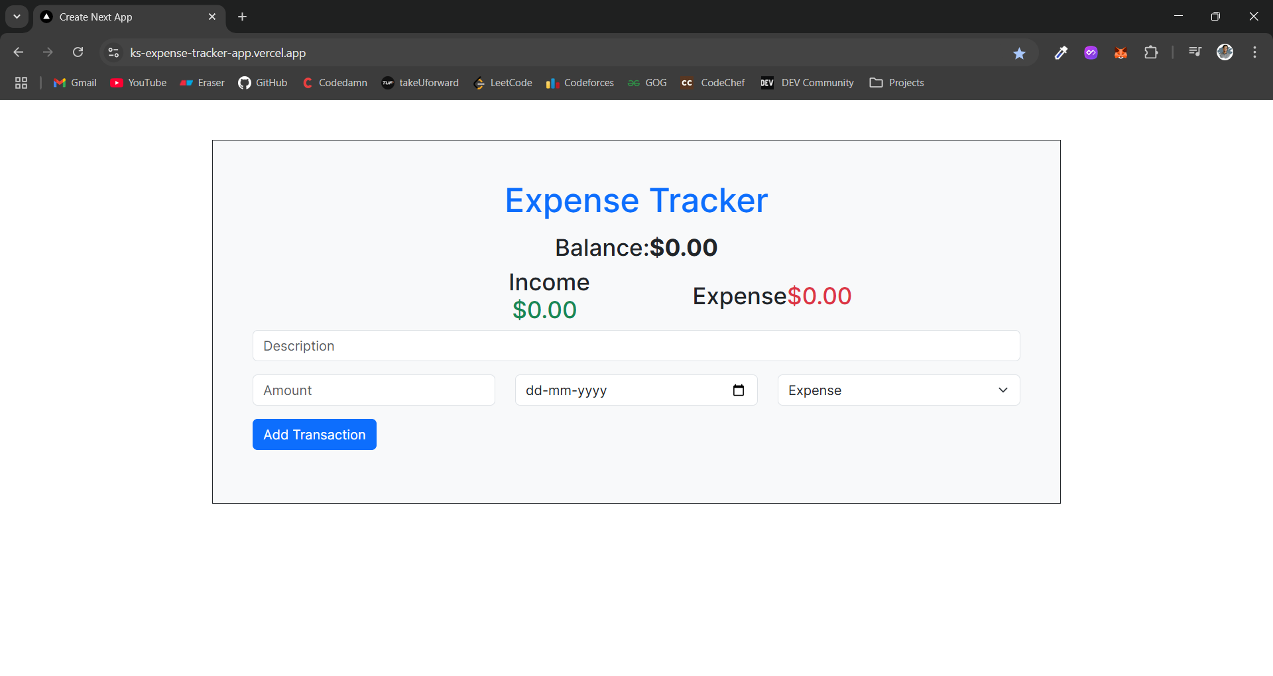This screenshot has height=676, width=1273.
Task: Click the Description input field
Action: 635,345
